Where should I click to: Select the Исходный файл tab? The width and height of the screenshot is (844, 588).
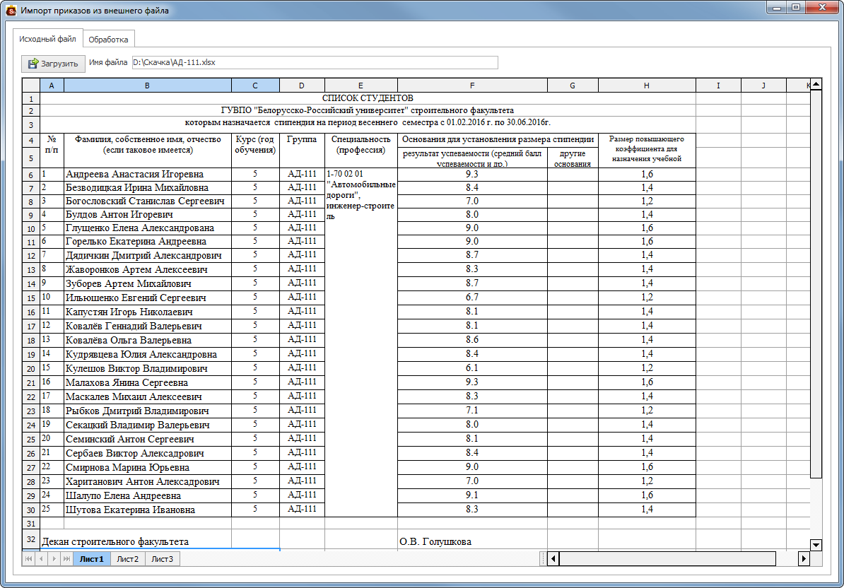pos(47,39)
